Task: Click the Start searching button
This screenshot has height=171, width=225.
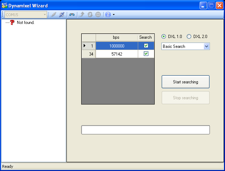Action: click(185, 82)
